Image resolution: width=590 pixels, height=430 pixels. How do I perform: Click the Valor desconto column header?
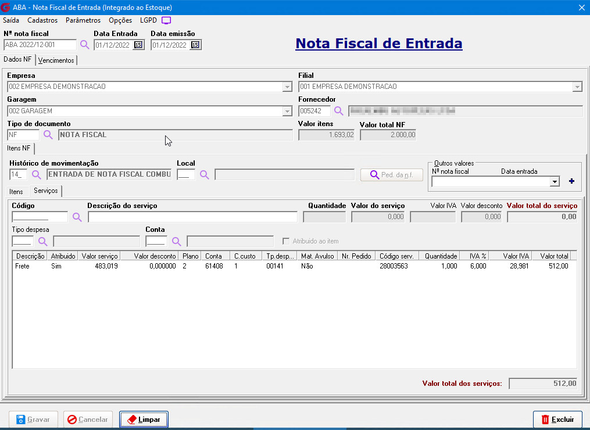click(150, 256)
